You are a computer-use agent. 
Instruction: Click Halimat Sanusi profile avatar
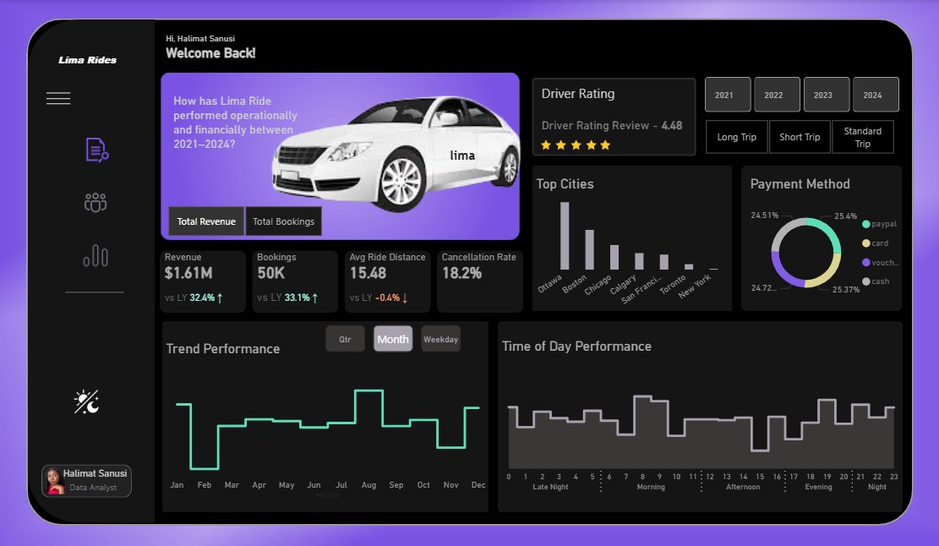[54, 481]
